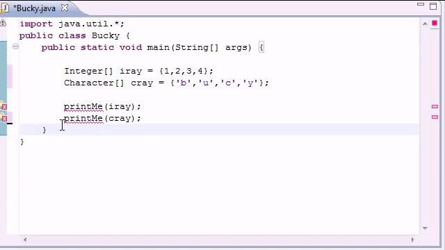
Task: Click the 'void' keyword in main
Action: [131, 47]
